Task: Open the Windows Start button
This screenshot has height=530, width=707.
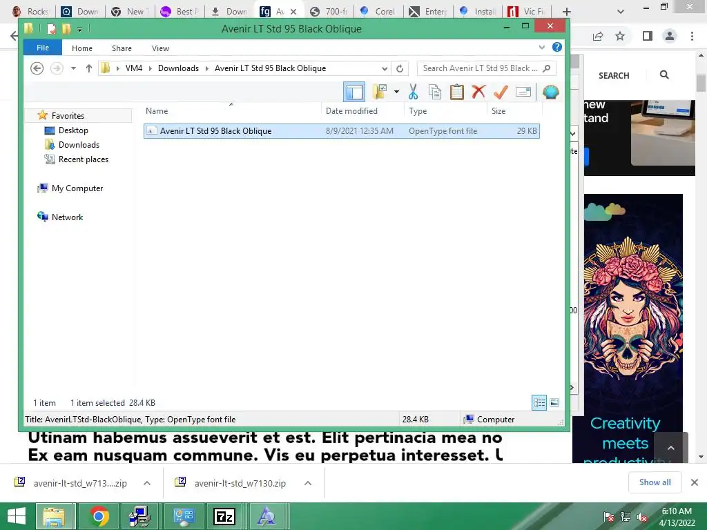Action: [x=17, y=516]
